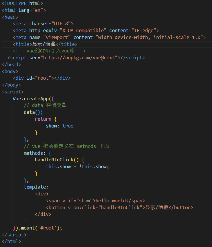Image resolution: width=212 pixels, height=247 pixels.
Task: Select the lang="en" attribute value
Action: click(38, 10)
